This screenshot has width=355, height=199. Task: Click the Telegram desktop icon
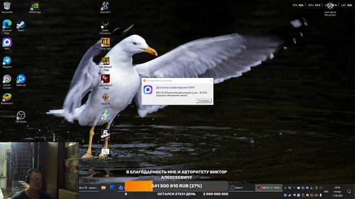(7, 62)
